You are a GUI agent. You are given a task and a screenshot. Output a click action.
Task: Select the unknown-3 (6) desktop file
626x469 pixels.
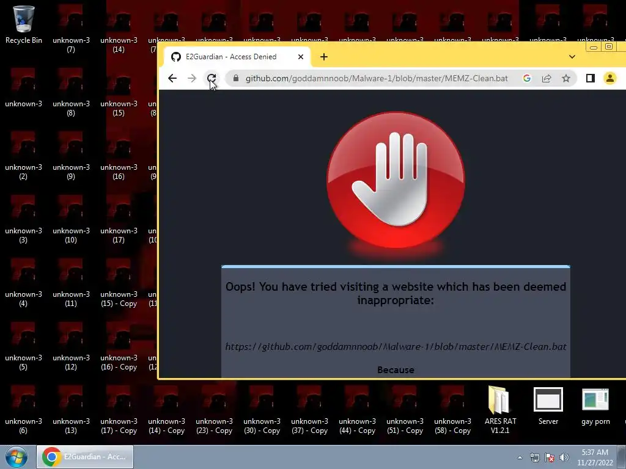[x=24, y=410]
